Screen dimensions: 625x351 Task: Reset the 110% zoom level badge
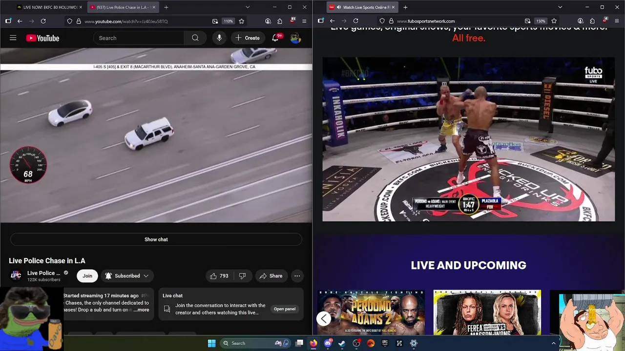point(229,21)
